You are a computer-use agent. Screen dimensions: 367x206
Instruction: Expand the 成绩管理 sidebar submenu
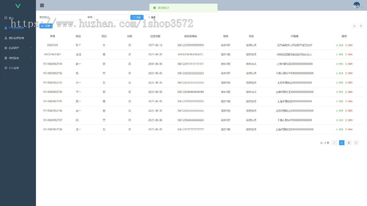(x=18, y=58)
